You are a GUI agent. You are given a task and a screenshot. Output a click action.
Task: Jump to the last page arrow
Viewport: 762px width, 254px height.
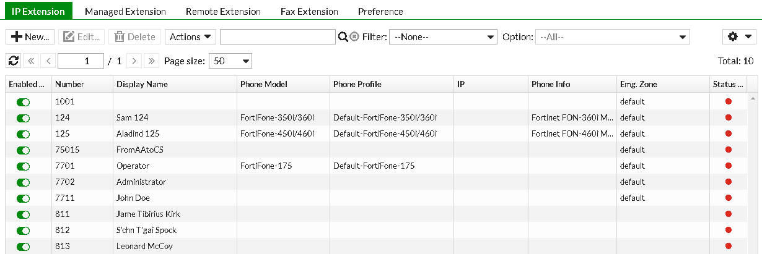[151, 61]
